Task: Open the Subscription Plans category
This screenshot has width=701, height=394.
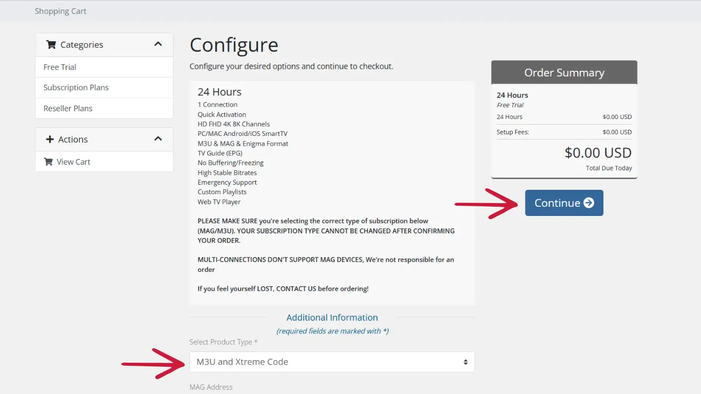Action: pos(104,87)
